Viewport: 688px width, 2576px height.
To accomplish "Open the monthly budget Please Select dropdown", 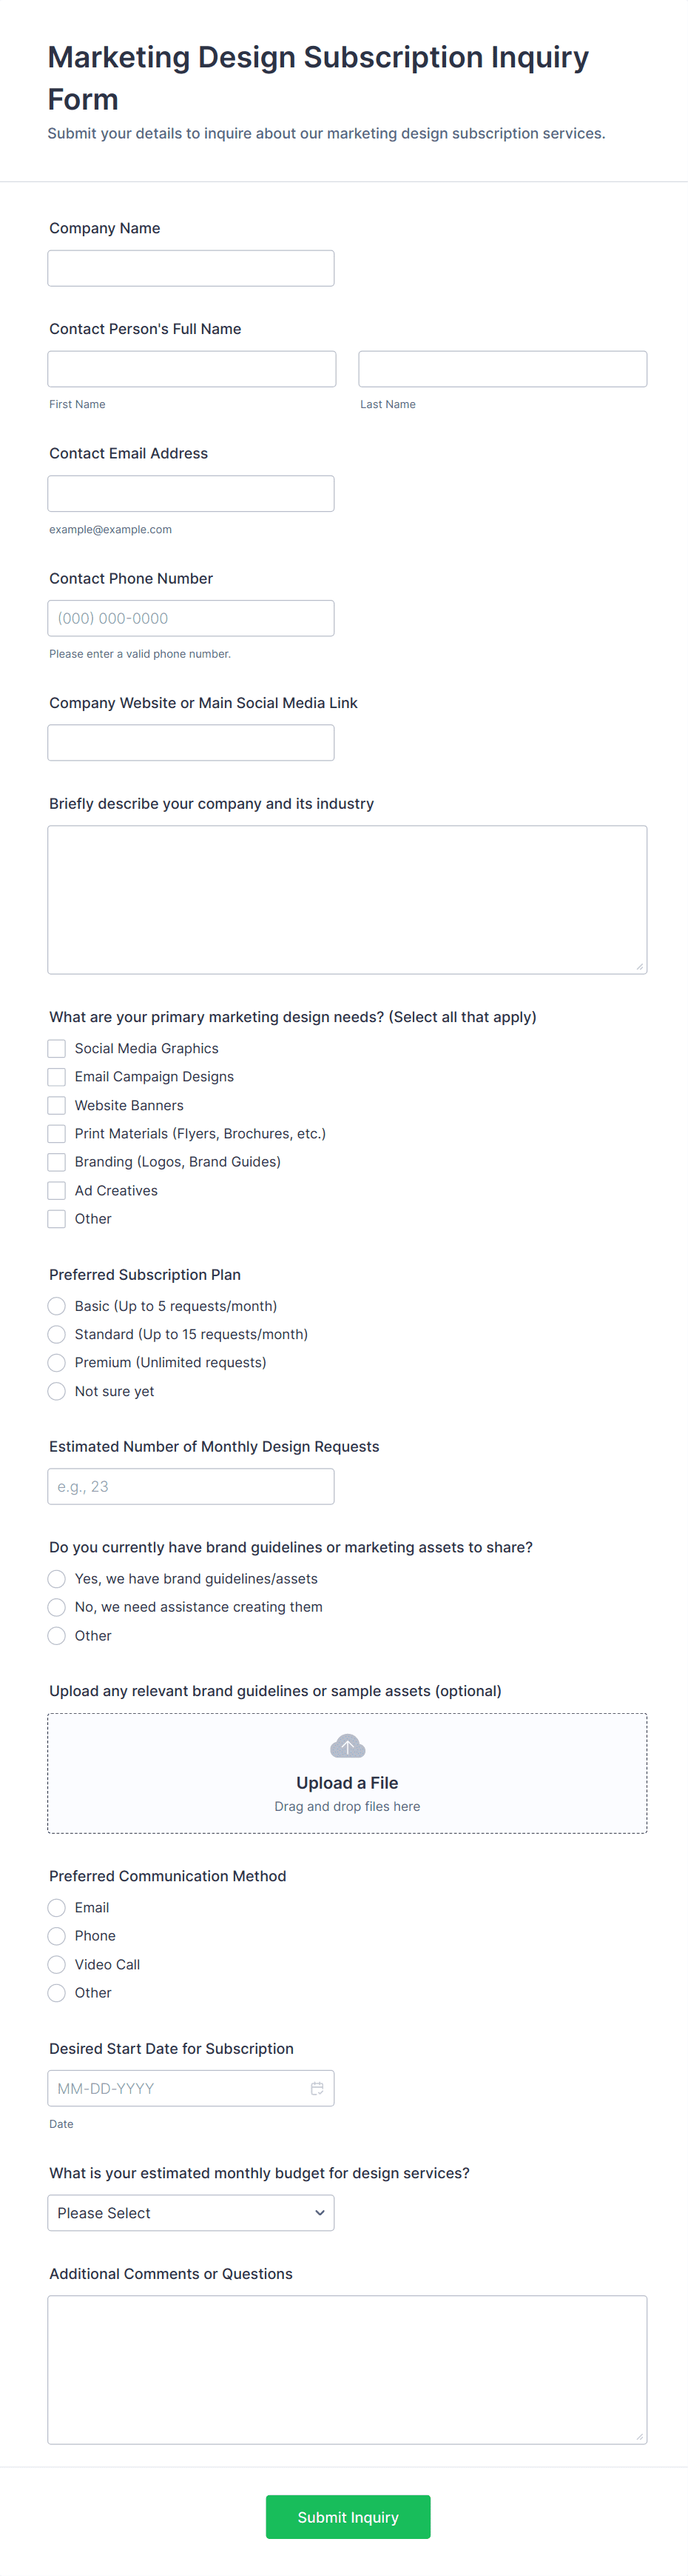I will 191,2213.
